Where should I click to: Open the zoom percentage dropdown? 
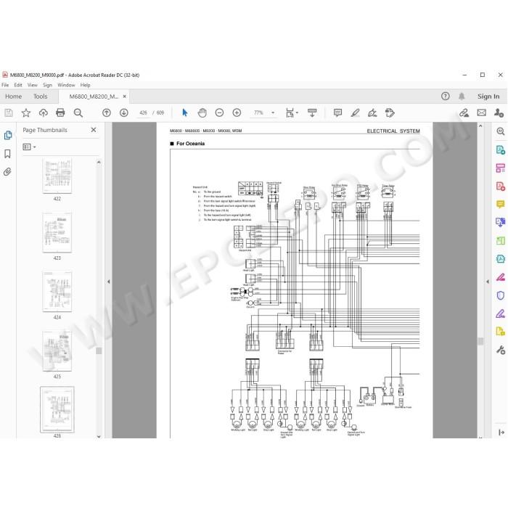(273, 112)
